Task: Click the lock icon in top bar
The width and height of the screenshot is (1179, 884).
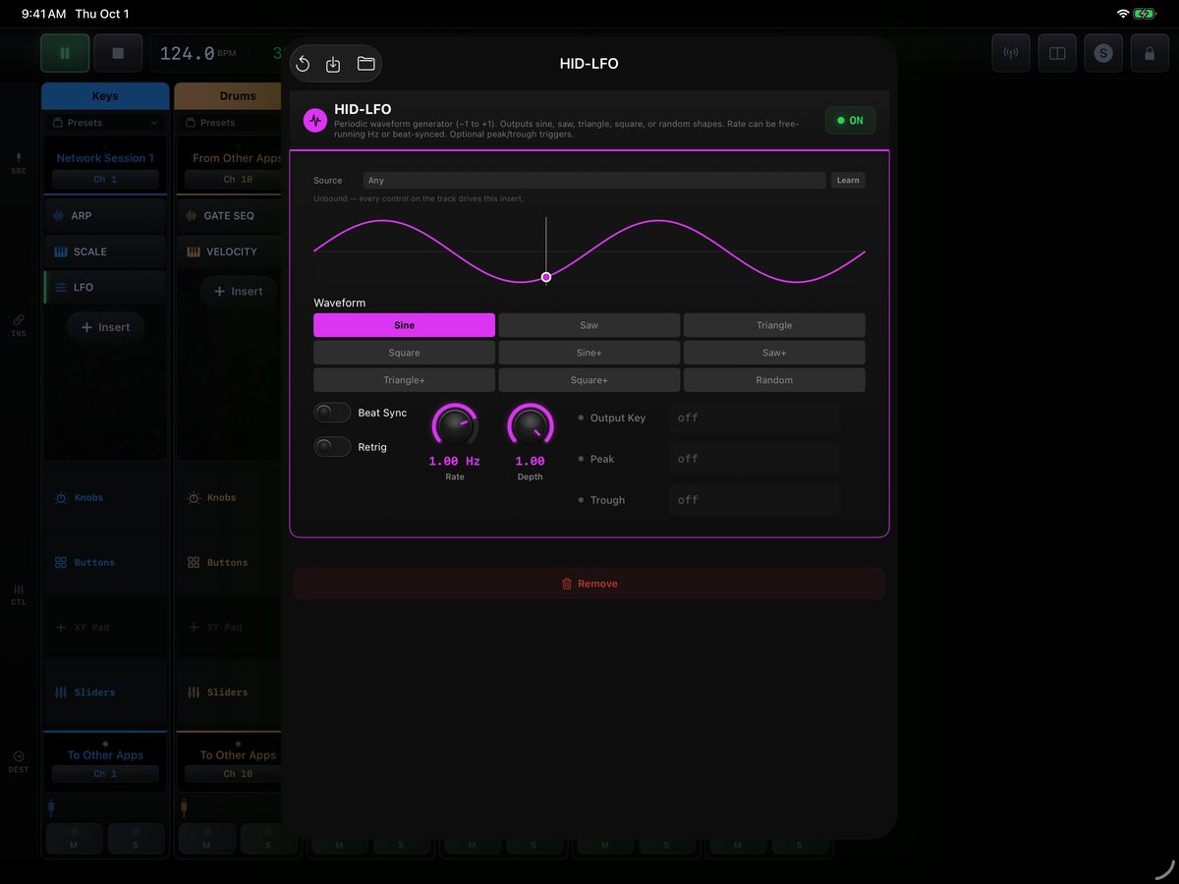Action: [1150, 53]
